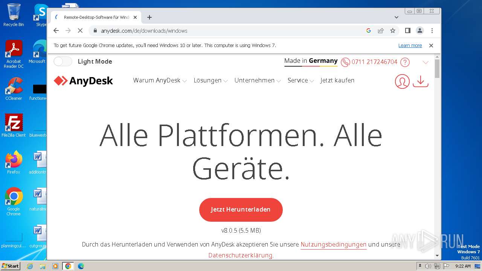Open Google Chrome desktop icon
Screen dimensions: 482x271
[14, 202]
